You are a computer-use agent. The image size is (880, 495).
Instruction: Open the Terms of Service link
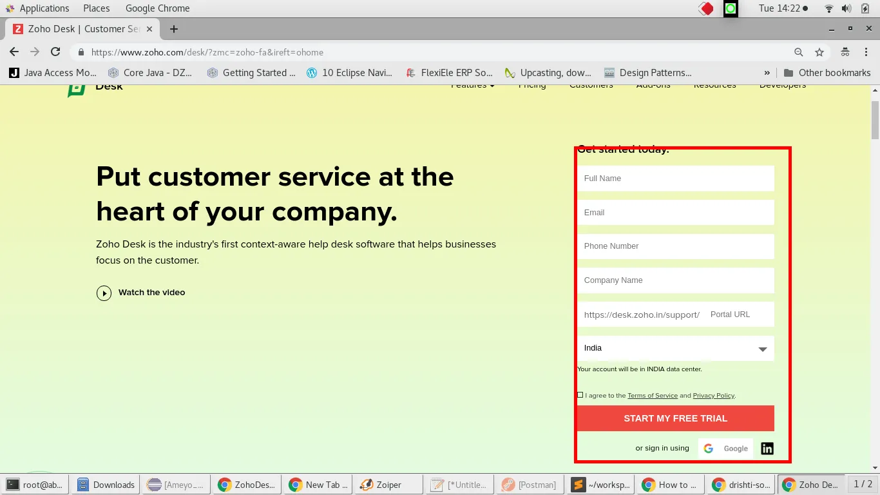click(653, 396)
